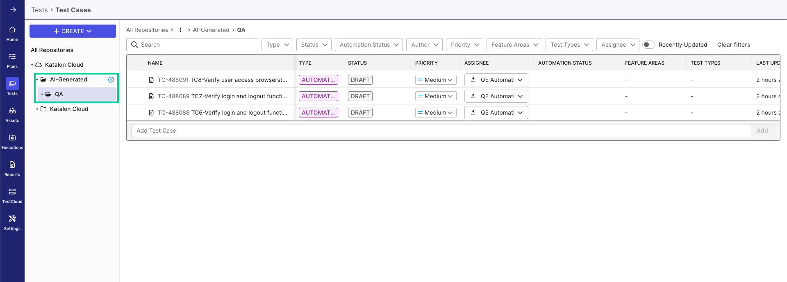This screenshot has width=787, height=282.
Task: Open TestCloud in sidebar
Action: pos(12,196)
